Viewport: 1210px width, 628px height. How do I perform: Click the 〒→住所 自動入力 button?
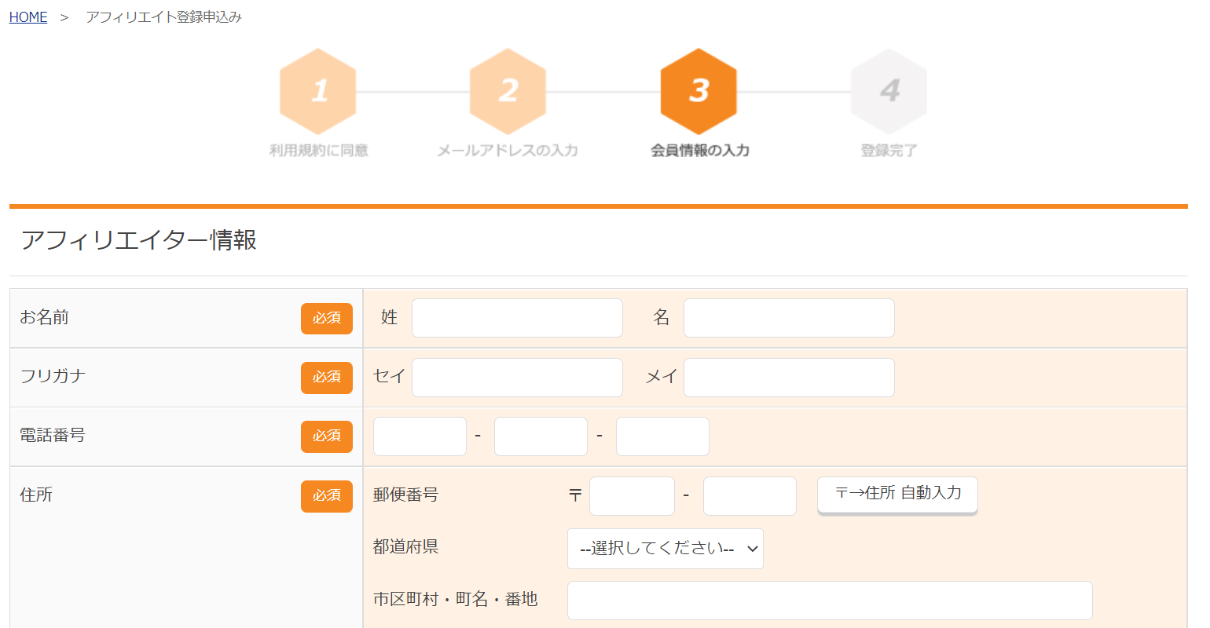click(897, 495)
